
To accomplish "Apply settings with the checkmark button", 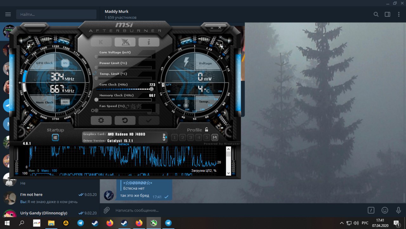I will point(149,121).
